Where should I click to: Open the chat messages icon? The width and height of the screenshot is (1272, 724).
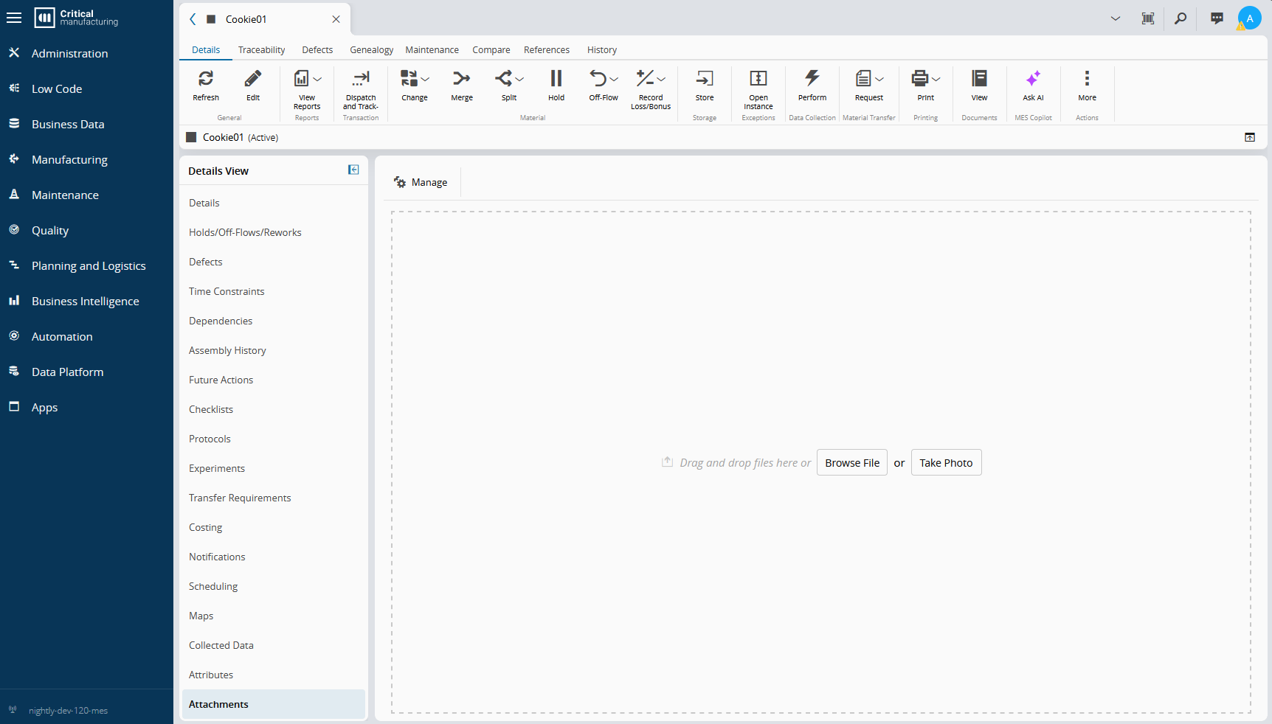pos(1217,18)
